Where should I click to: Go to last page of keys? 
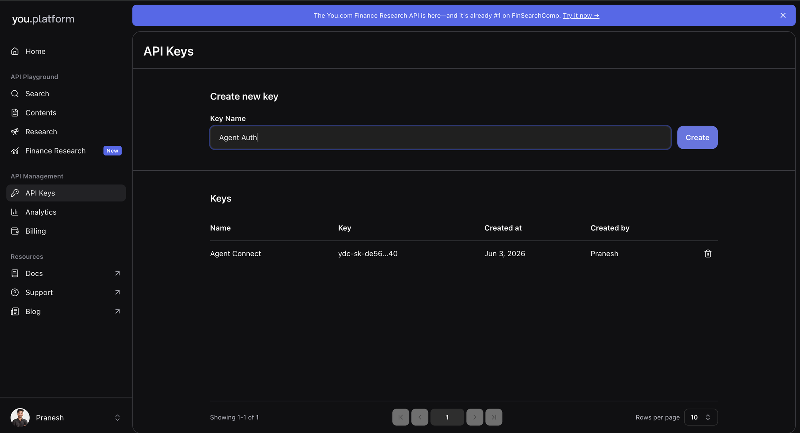click(x=494, y=417)
